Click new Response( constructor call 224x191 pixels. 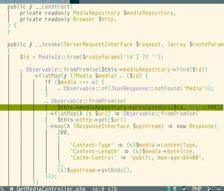[x=197, y=126]
